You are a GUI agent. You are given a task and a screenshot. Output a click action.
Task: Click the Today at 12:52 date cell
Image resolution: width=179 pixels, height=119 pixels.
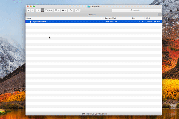111,22
